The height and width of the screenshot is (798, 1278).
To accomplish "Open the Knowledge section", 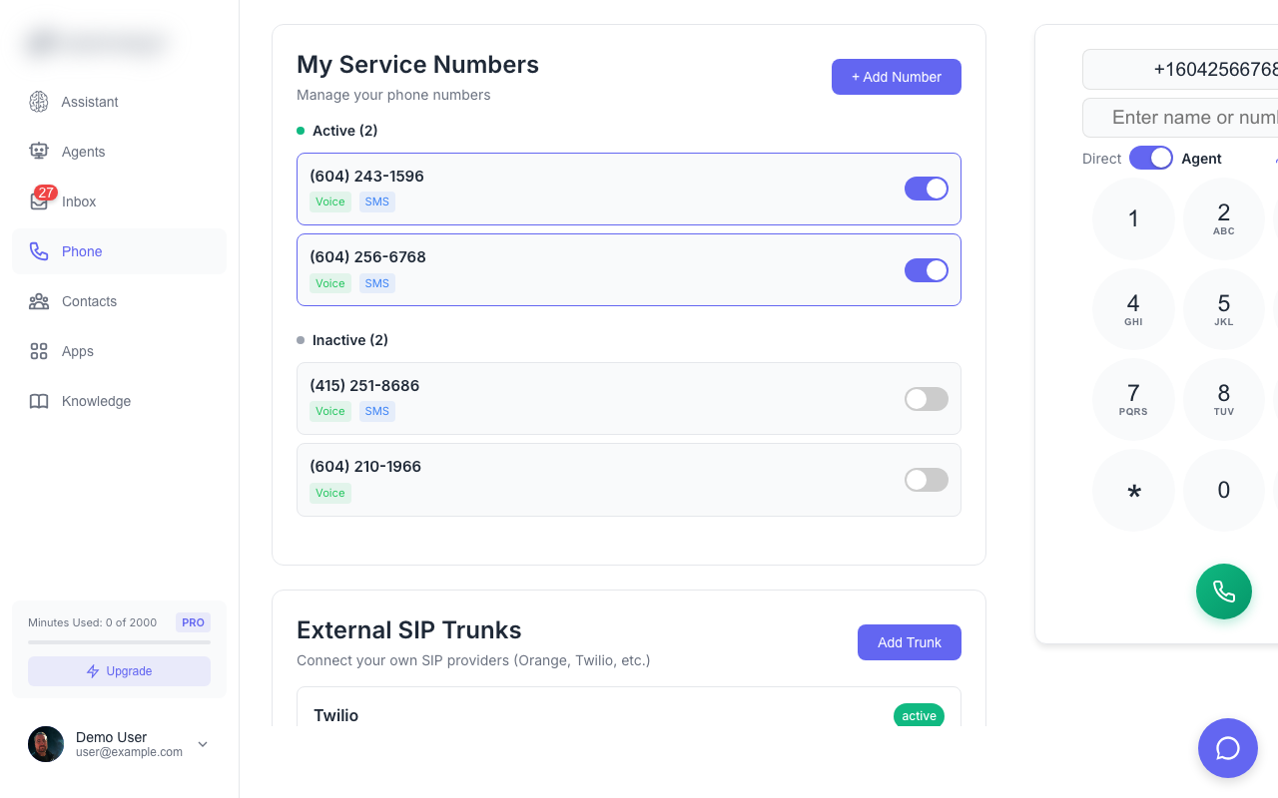I will point(95,401).
